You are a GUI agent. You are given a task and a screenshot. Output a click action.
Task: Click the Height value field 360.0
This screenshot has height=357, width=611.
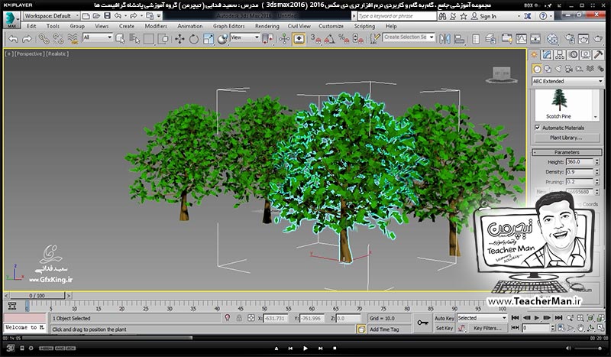(x=580, y=161)
